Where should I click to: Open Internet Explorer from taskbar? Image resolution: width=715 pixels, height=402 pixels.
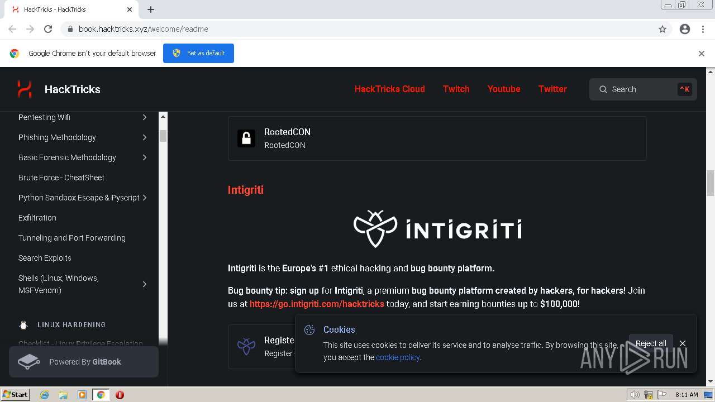[45, 395]
